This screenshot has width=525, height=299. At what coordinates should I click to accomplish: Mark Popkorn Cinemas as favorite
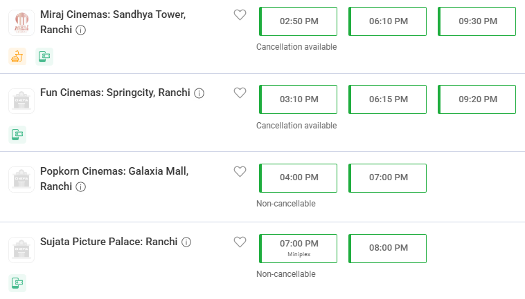(x=240, y=171)
